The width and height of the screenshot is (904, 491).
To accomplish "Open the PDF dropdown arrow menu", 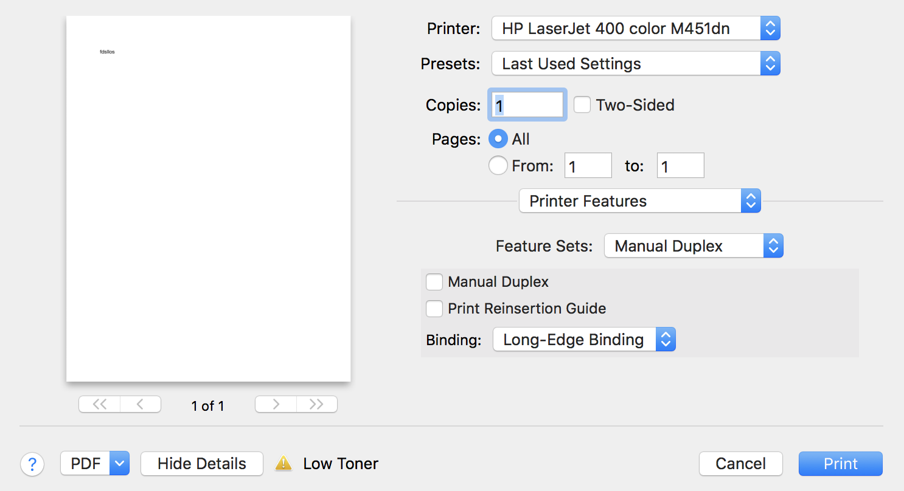I will click(x=119, y=464).
